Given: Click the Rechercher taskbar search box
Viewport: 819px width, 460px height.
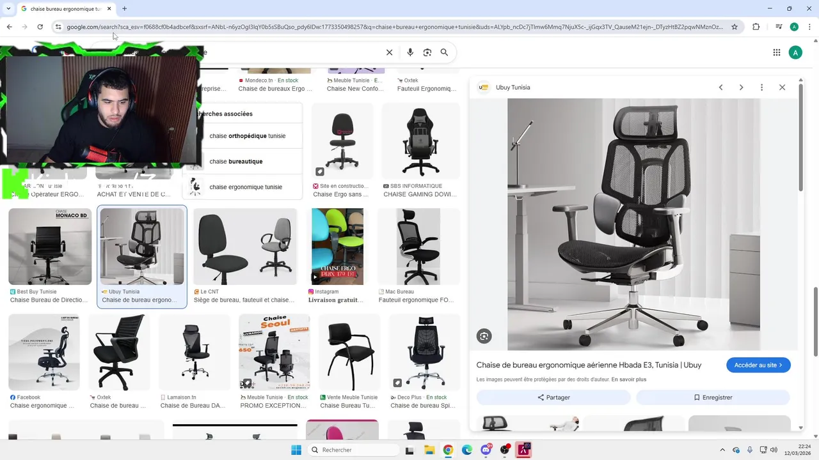Looking at the screenshot, I should click(353, 450).
